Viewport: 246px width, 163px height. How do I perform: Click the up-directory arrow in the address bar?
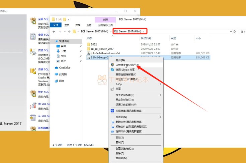click(x=69, y=31)
